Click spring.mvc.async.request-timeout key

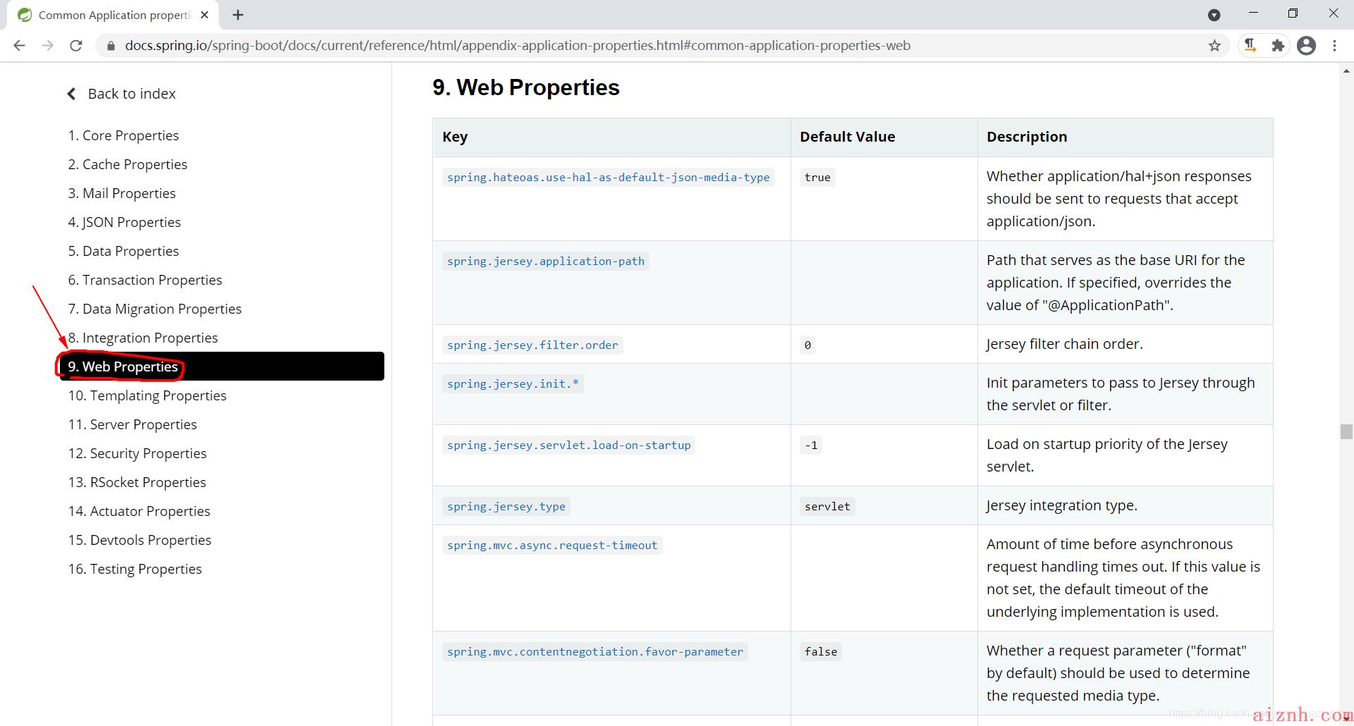coord(552,546)
